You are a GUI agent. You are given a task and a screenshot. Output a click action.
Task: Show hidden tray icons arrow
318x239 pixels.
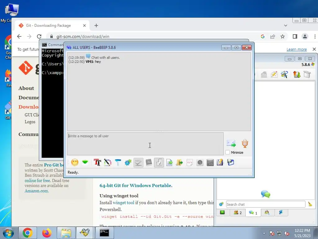[264, 233]
